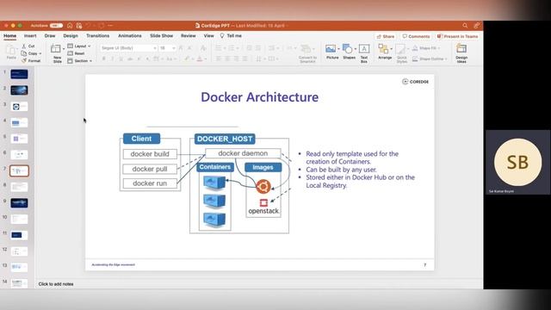Open the Transitions tab

point(97,36)
